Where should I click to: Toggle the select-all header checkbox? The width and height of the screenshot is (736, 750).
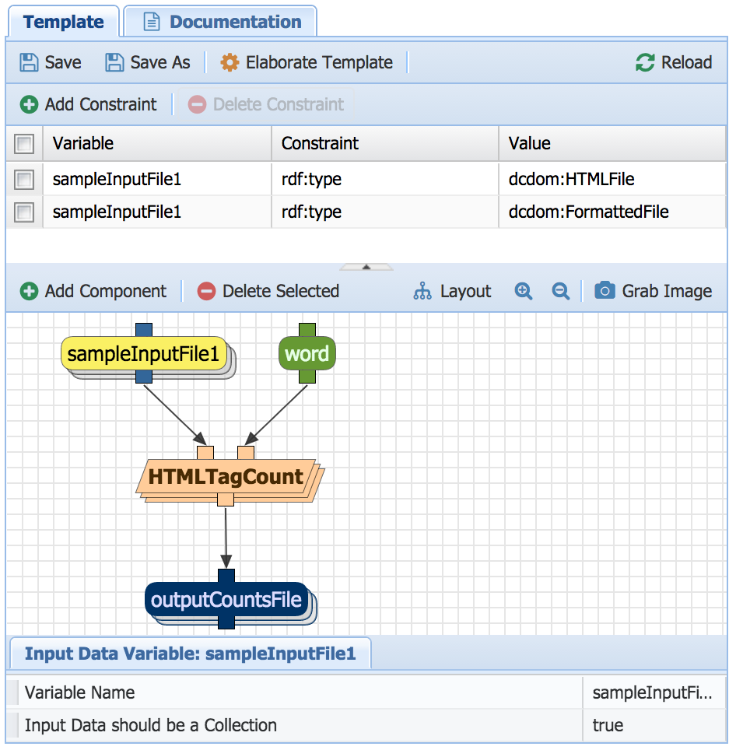tap(24, 144)
